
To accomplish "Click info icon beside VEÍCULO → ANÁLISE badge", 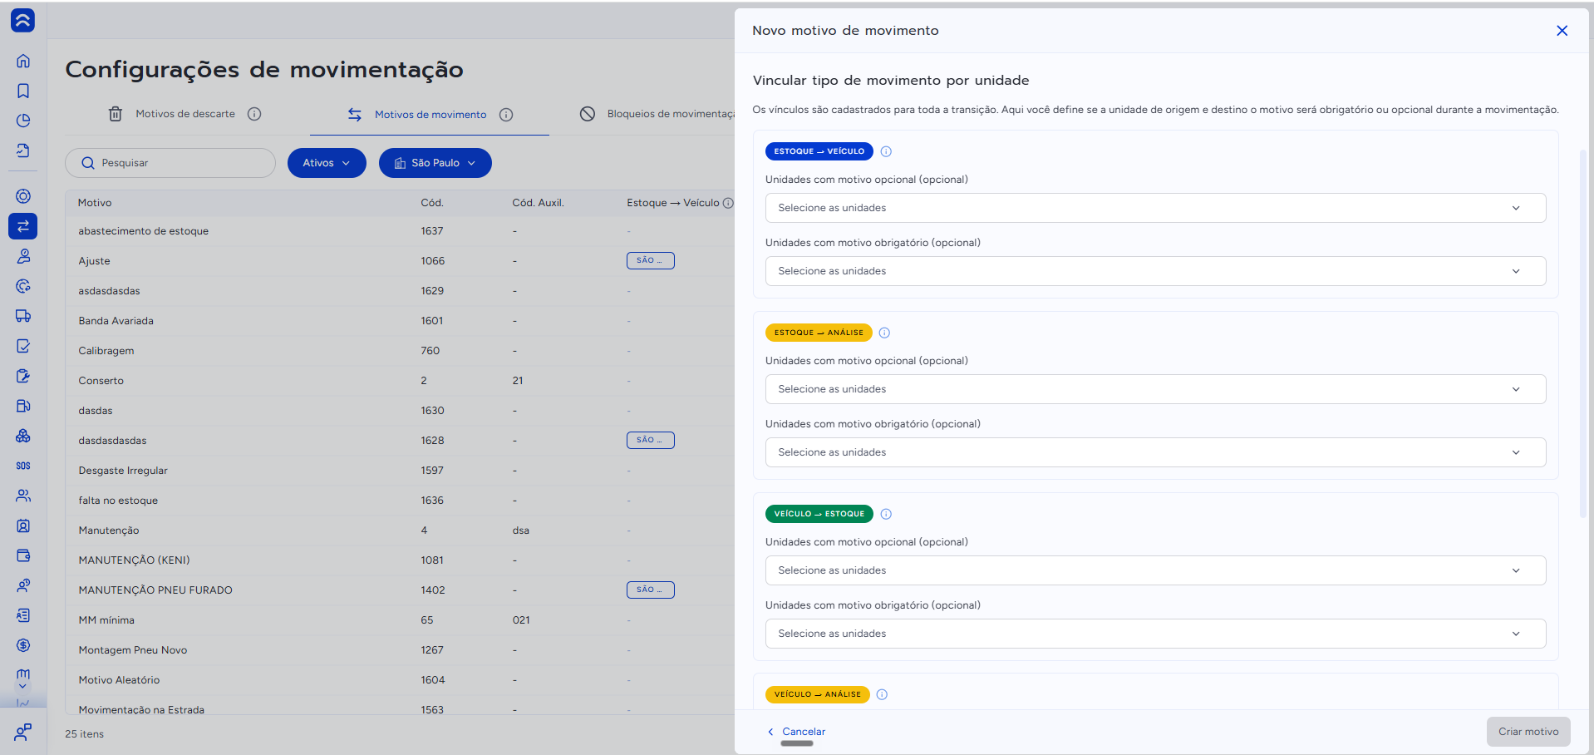I will coord(882,694).
